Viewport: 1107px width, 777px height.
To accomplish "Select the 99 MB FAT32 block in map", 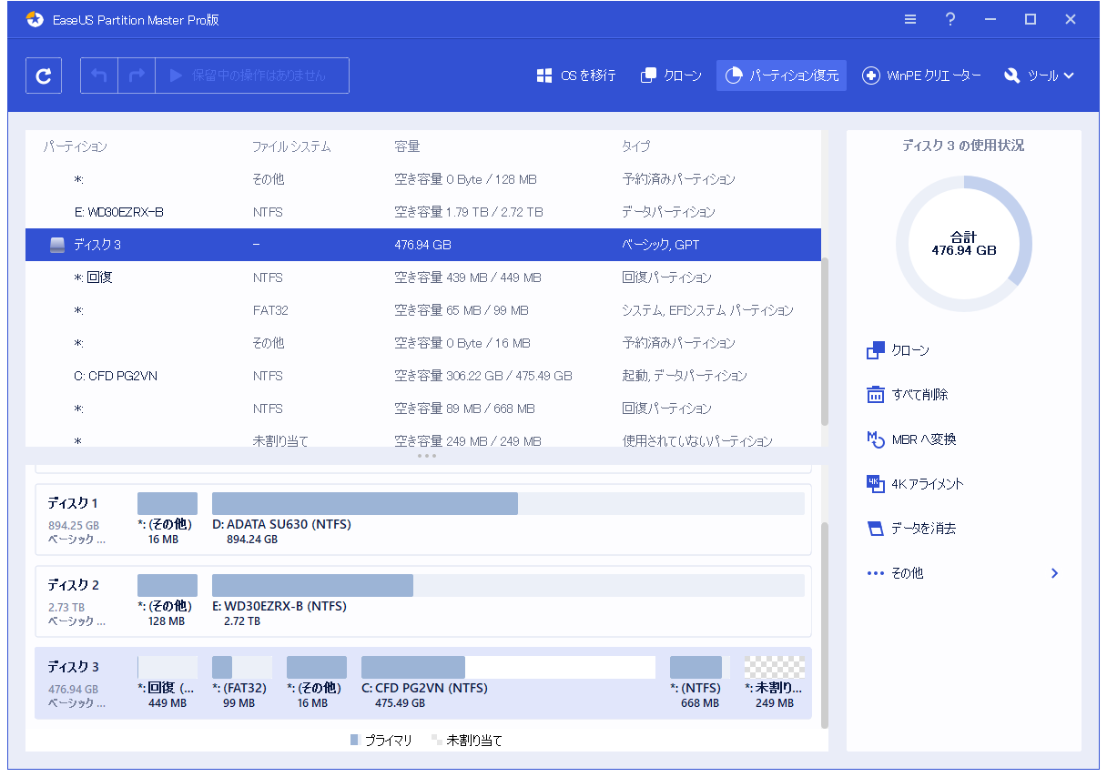I will click(242, 667).
